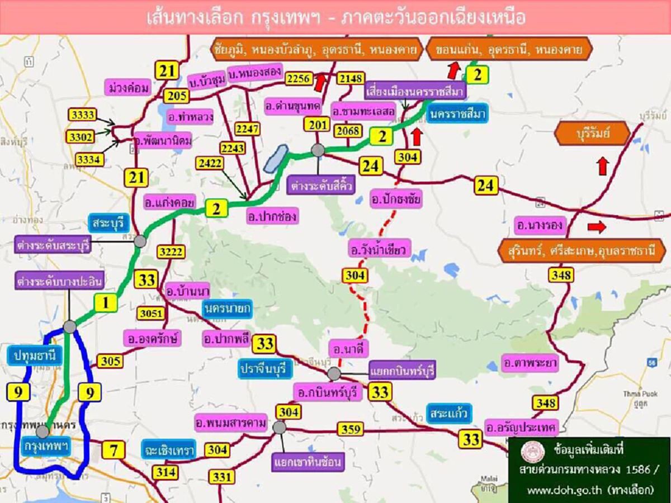
Task: Click the route 2148 shield
Action: [351, 79]
